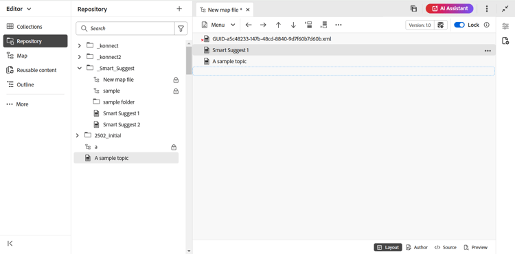Click the move down arrow in the toolbar
This screenshot has width=515, height=254.
[293, 25]
